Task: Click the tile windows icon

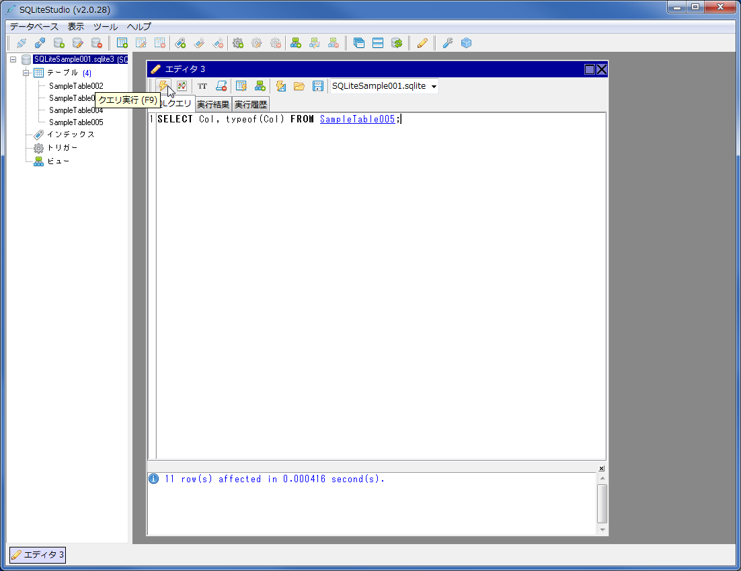Action: pyautogui.click(x=378, y=44)
